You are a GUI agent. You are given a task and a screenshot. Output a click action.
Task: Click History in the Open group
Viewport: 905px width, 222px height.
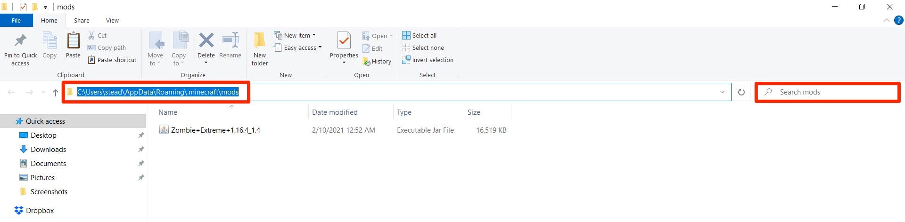click(x=377, y=61)
